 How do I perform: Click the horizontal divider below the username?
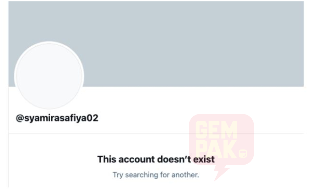[156, 134]
